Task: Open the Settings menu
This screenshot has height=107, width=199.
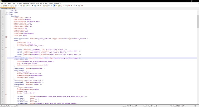Action: tap(32, 3)
